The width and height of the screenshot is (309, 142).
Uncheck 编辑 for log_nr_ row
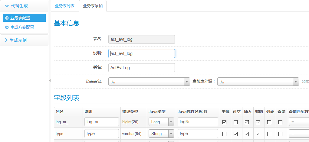[258, 122]
